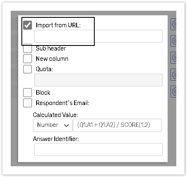Click the chevron arrow beside Number
Image resolution: width=187 pixels, height=177 pixels.
[x=66, y=125]
